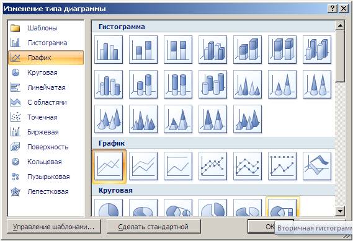The height and width of the screenshot is (241, 353).
Task: Go to Линейчатая category
Action: point(46,87)
